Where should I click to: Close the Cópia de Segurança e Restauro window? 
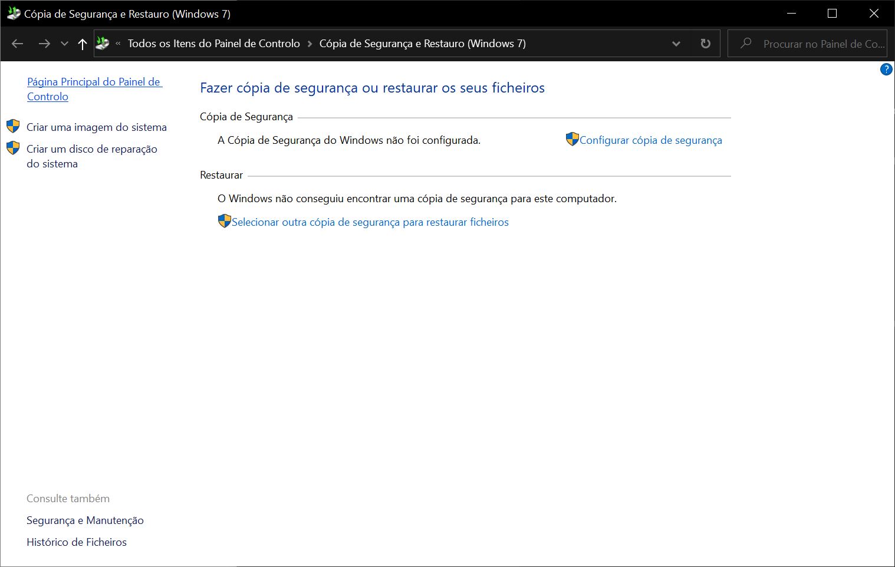click(874, 14)
